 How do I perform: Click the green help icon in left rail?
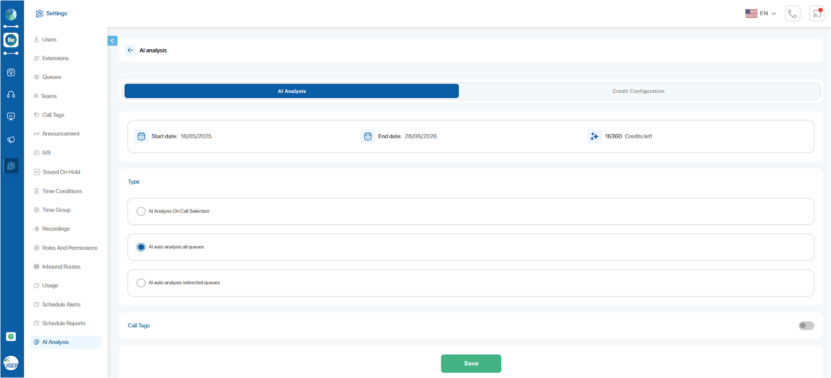pos(11,337)
